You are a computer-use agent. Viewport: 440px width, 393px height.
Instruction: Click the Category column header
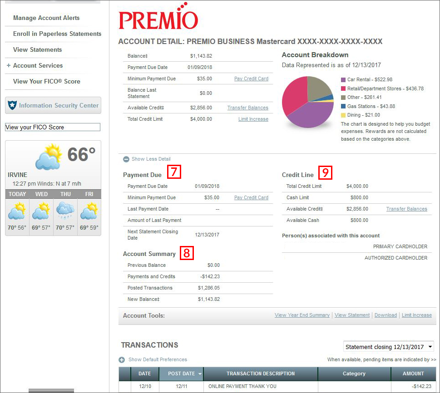click(354, 374)
